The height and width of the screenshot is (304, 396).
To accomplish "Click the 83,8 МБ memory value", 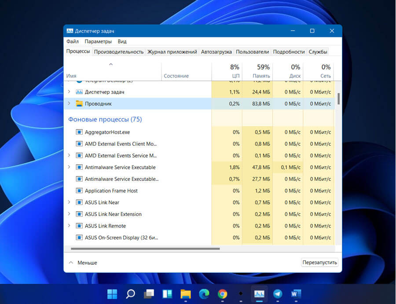I will (261, 103).
